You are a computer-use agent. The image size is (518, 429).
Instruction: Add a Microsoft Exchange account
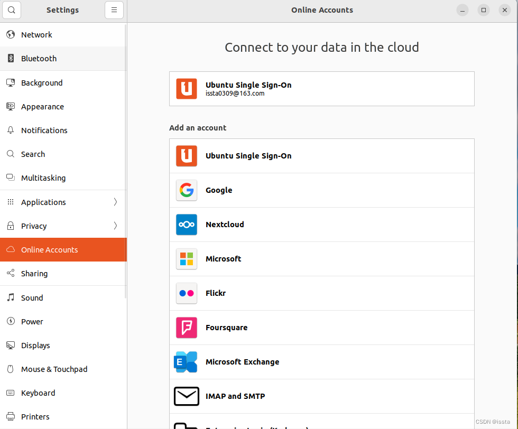pyautogui.click(x=322, y=362)
